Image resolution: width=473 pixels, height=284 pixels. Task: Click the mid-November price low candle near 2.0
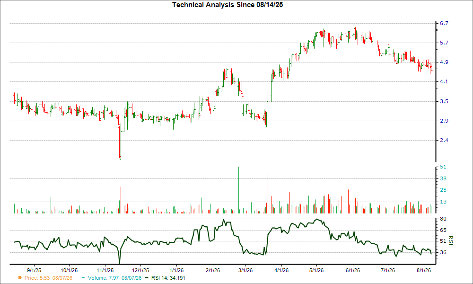click(120, 142)
